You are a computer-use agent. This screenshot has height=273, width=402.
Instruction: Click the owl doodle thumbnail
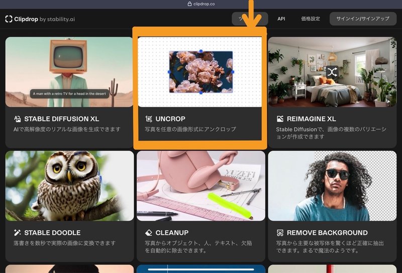point(69,186)
